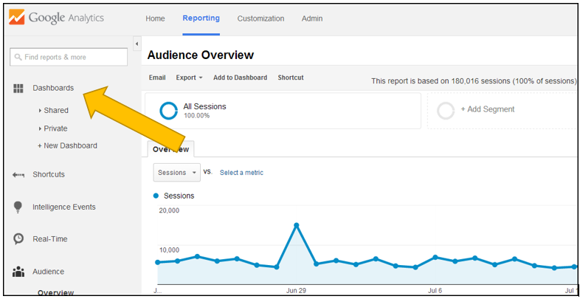Go to the Admin tab
Image resolution: width=580 pixels, height=299 pixels.
tap(312, 18)
